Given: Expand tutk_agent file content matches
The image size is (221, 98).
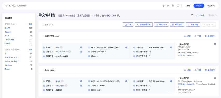Looking at the screenshot, I should pyautogui.click(x=215, y=78).
